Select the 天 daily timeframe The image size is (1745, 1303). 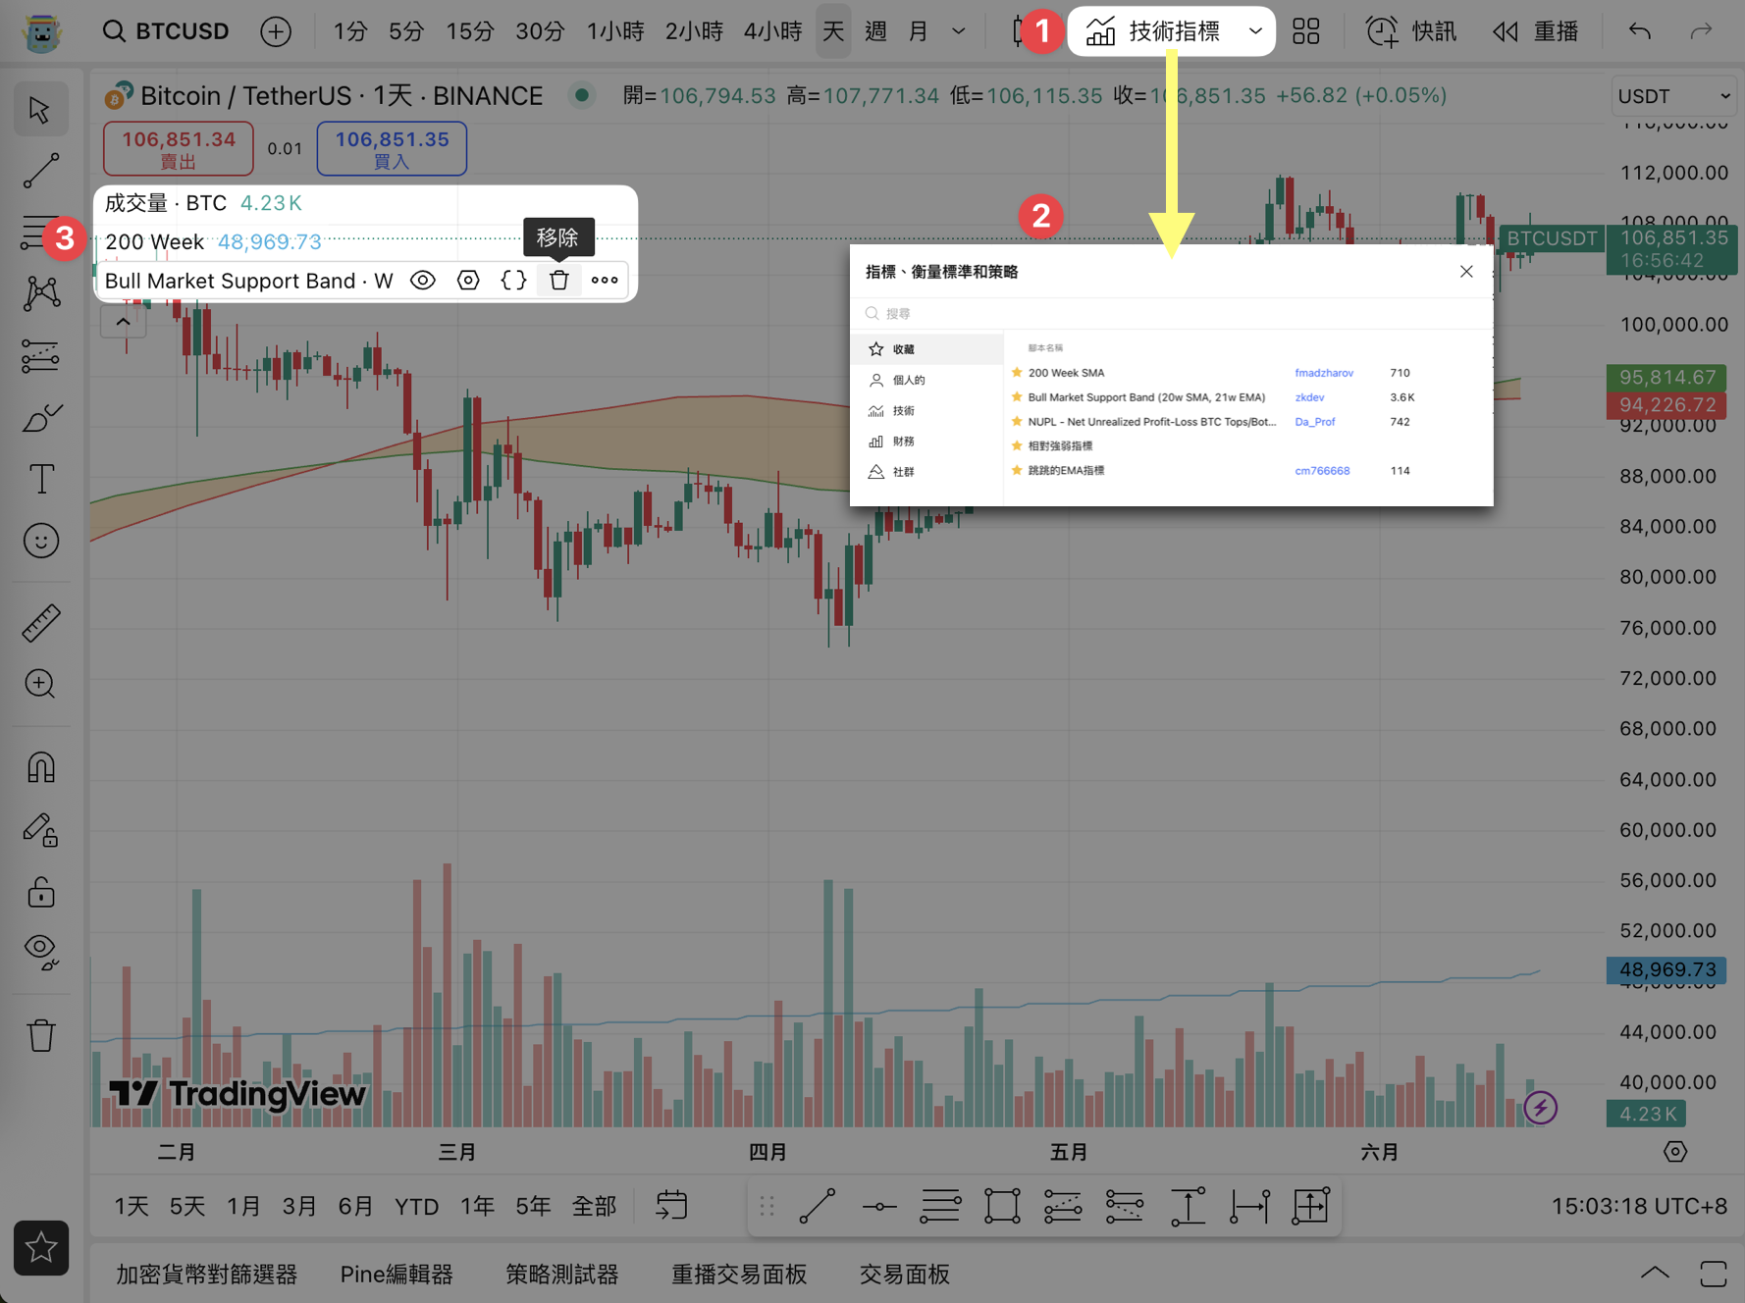coord(833,31)
